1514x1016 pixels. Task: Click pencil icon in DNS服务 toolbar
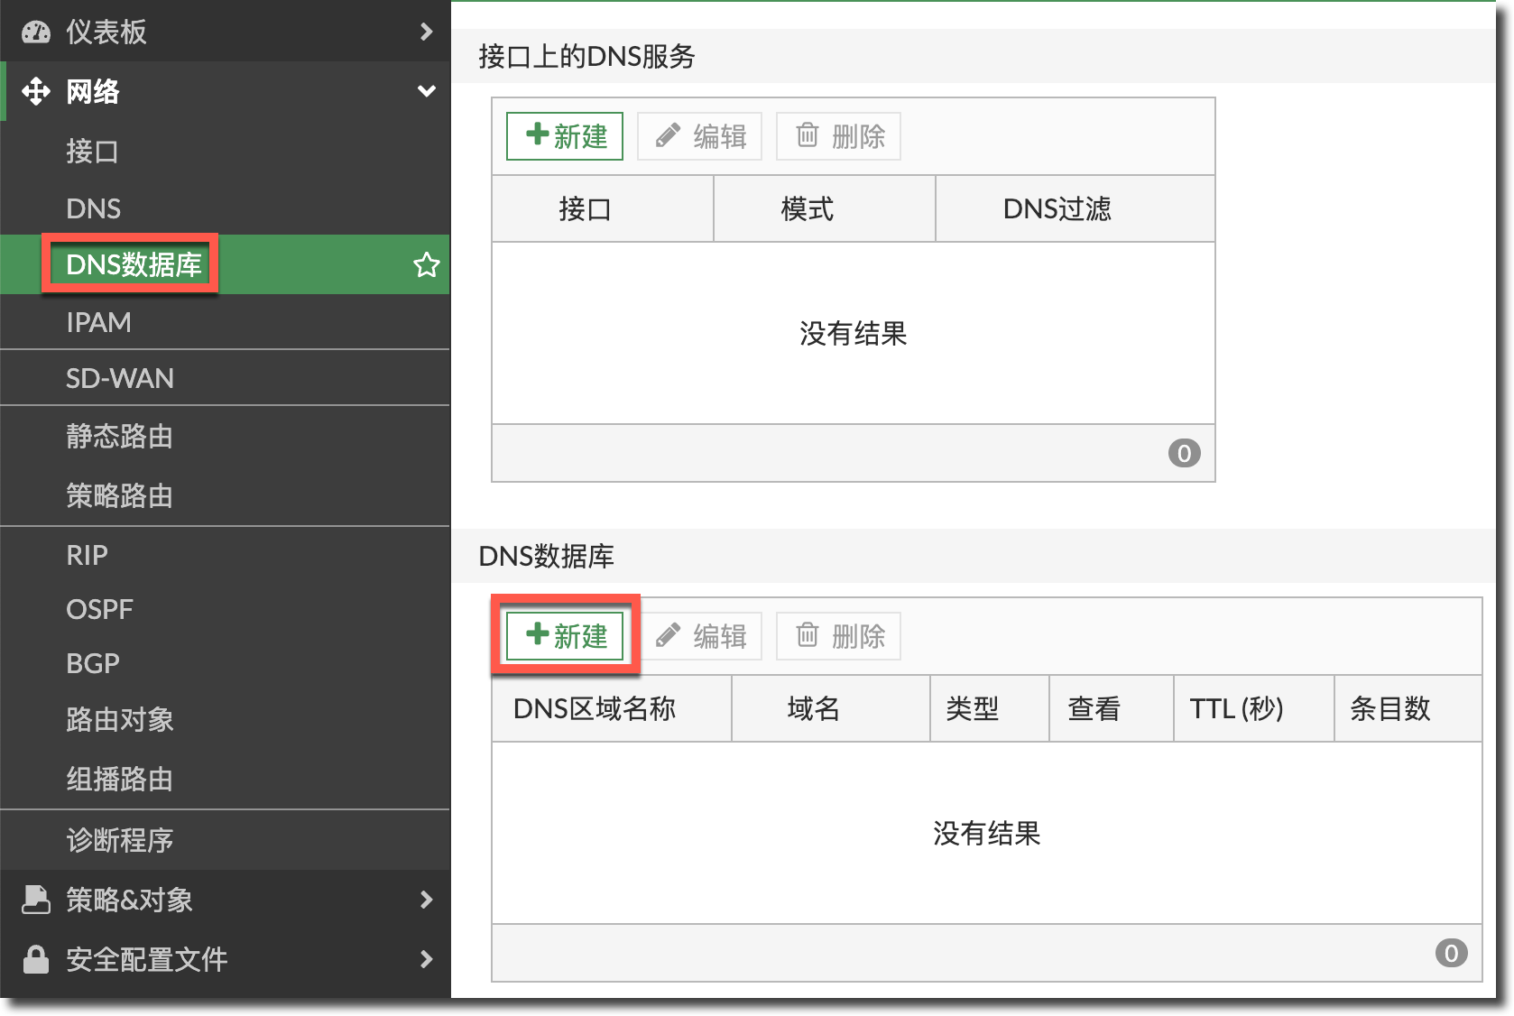pos(668,136)
